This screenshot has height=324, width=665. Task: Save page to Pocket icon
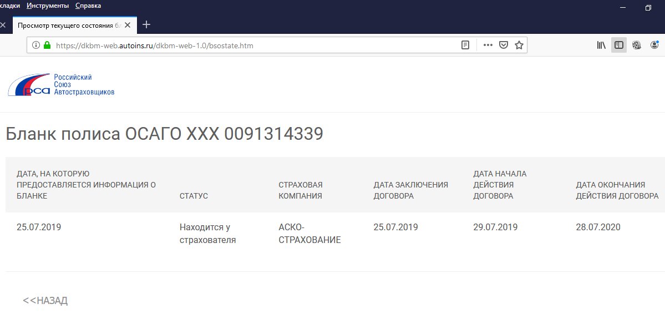point(504,45)
